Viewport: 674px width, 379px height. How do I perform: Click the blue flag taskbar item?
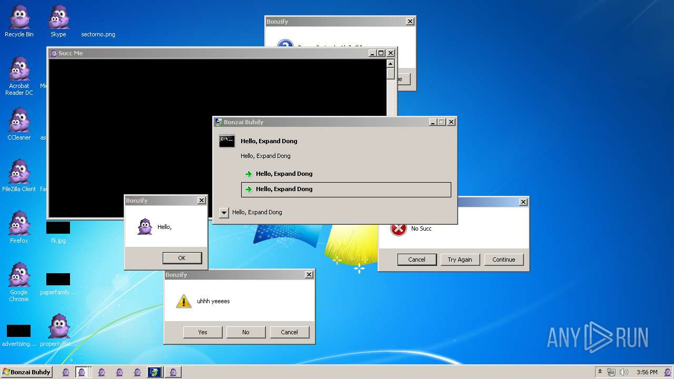click(154, 372)
